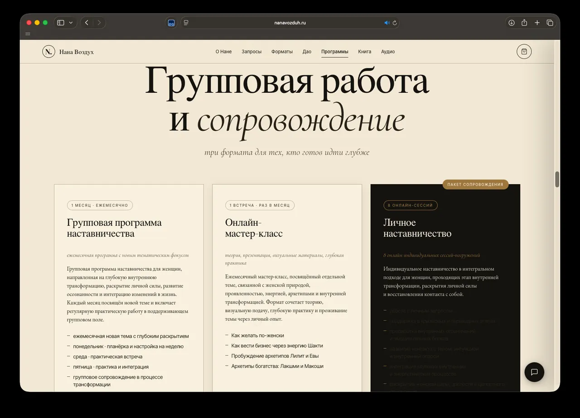
Task: Open the page reader menu icon
Action: coord(186,23)
